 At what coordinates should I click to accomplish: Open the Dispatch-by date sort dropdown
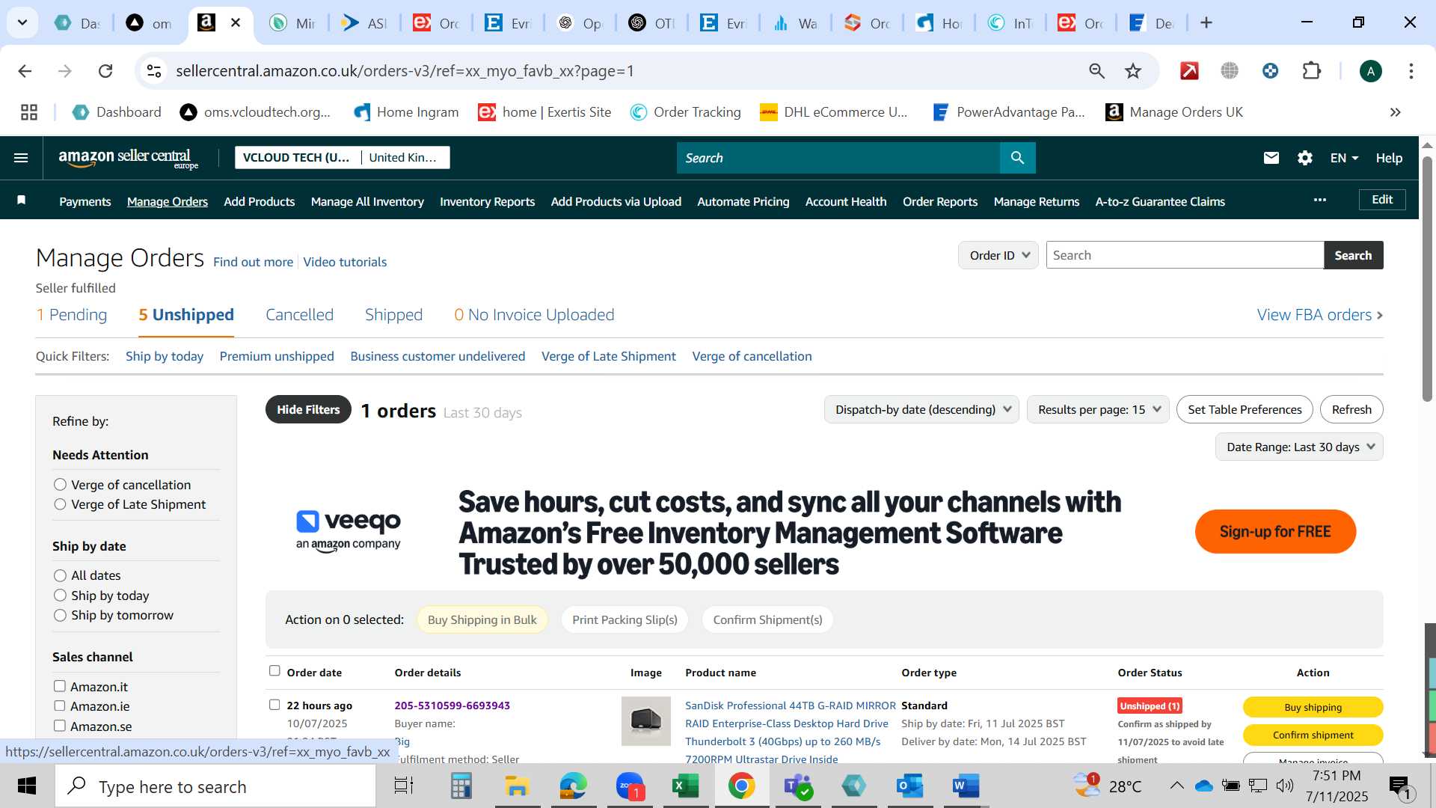tap(921, 409)
